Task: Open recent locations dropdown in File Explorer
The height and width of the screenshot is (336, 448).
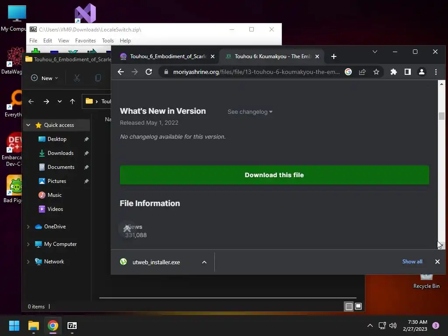Action: point(59,101)
